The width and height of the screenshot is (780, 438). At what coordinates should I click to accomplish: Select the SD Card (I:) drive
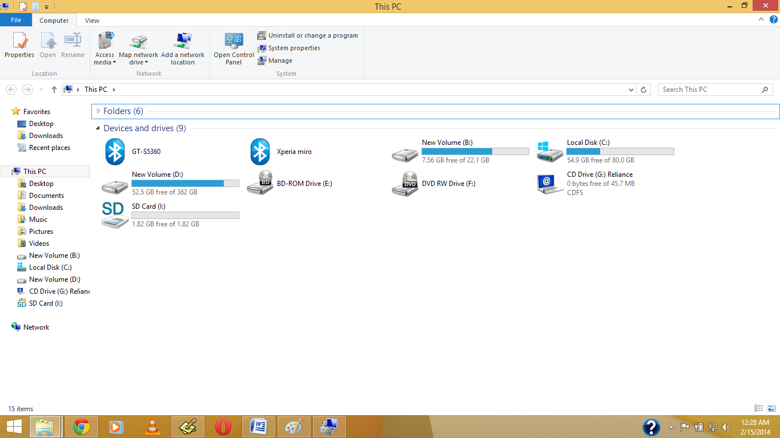tap(170, 215)
